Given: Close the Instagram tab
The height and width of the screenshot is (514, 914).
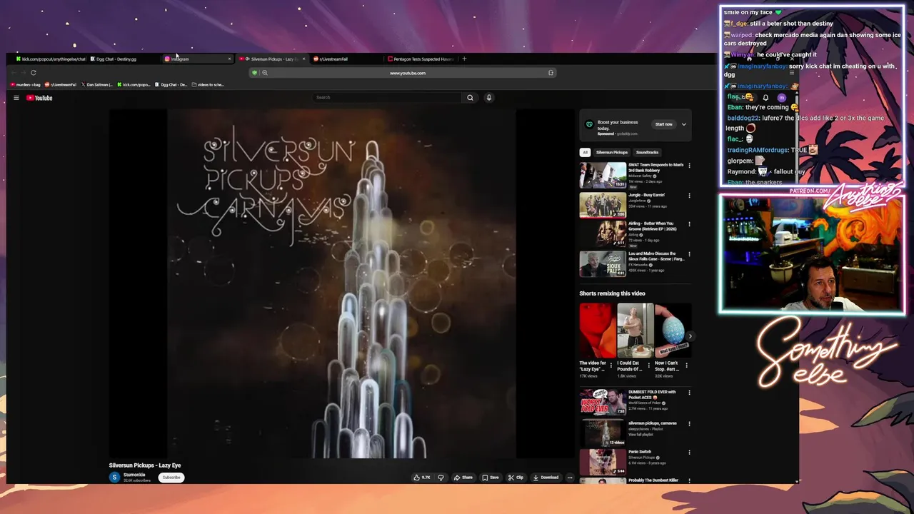Looking at the screenshot, I should point(229,59).
